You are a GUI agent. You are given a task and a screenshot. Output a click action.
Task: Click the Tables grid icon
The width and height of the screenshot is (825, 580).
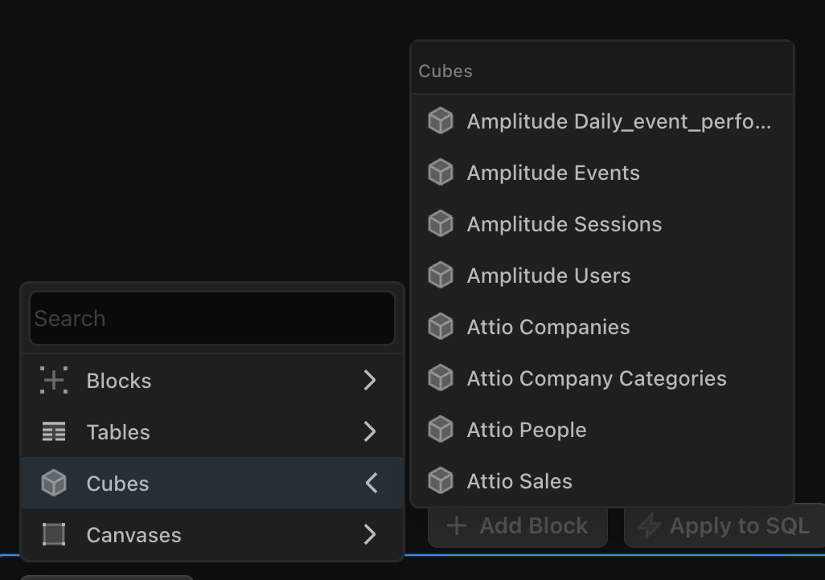point(54,431)
